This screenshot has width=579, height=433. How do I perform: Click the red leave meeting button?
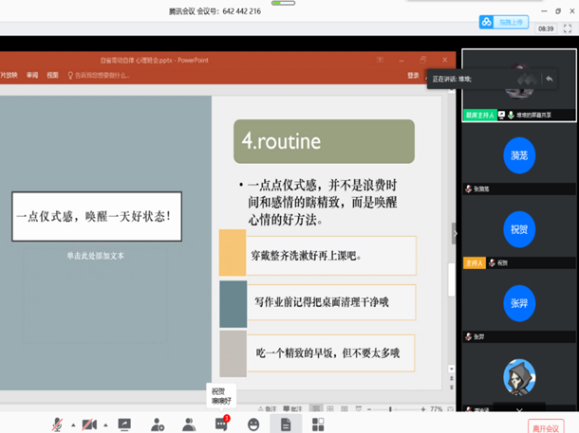(546, 426)
